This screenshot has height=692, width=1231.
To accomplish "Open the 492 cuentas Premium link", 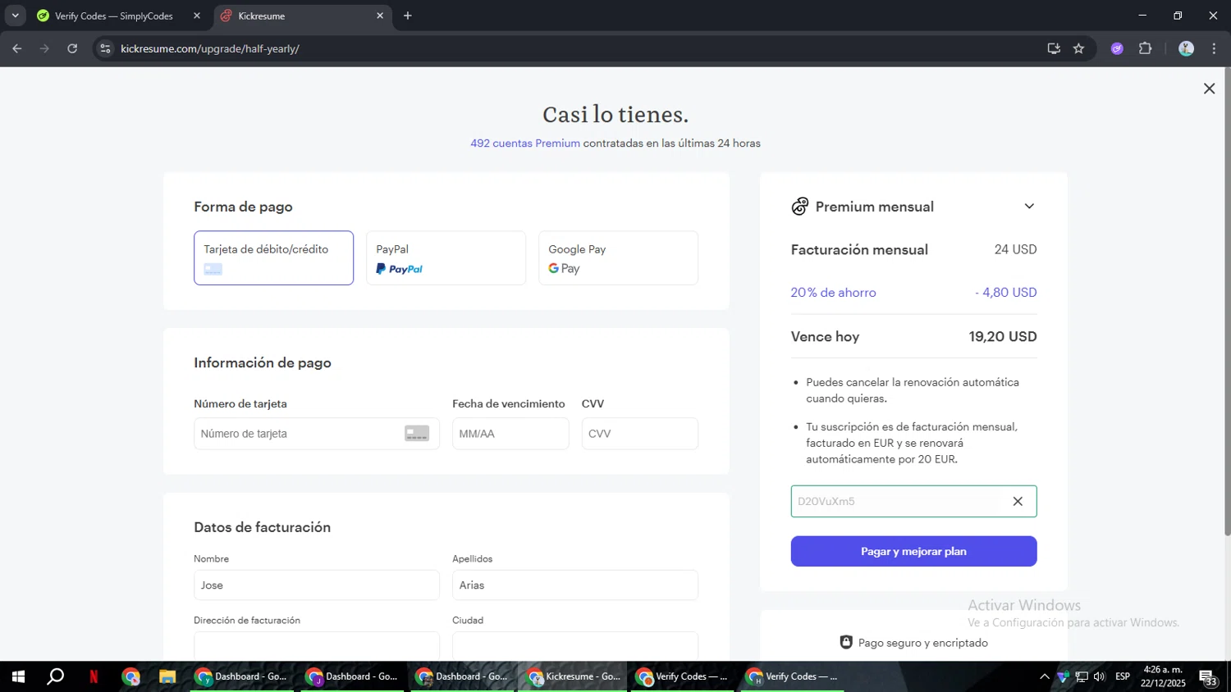I will tap(525, 143).
